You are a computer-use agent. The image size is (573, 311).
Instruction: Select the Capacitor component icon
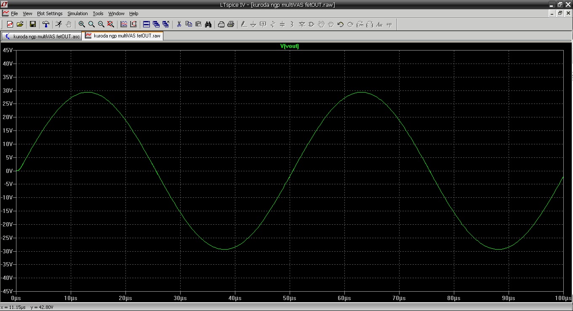pyautogui.click(x=283, y=24)
